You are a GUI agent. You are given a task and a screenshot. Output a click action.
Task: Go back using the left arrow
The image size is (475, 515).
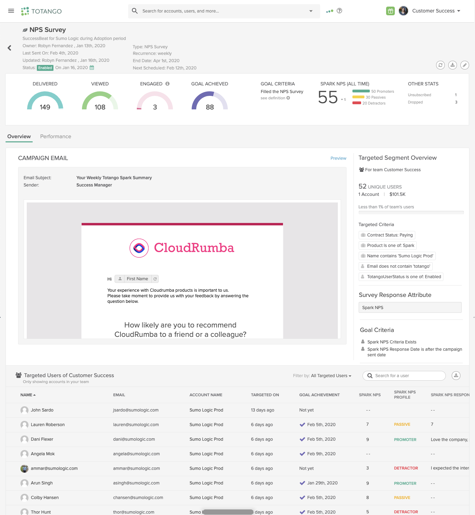point(9,48)
